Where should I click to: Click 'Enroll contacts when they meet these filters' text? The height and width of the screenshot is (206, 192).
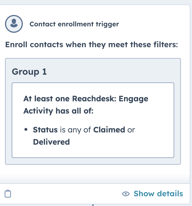92,44
